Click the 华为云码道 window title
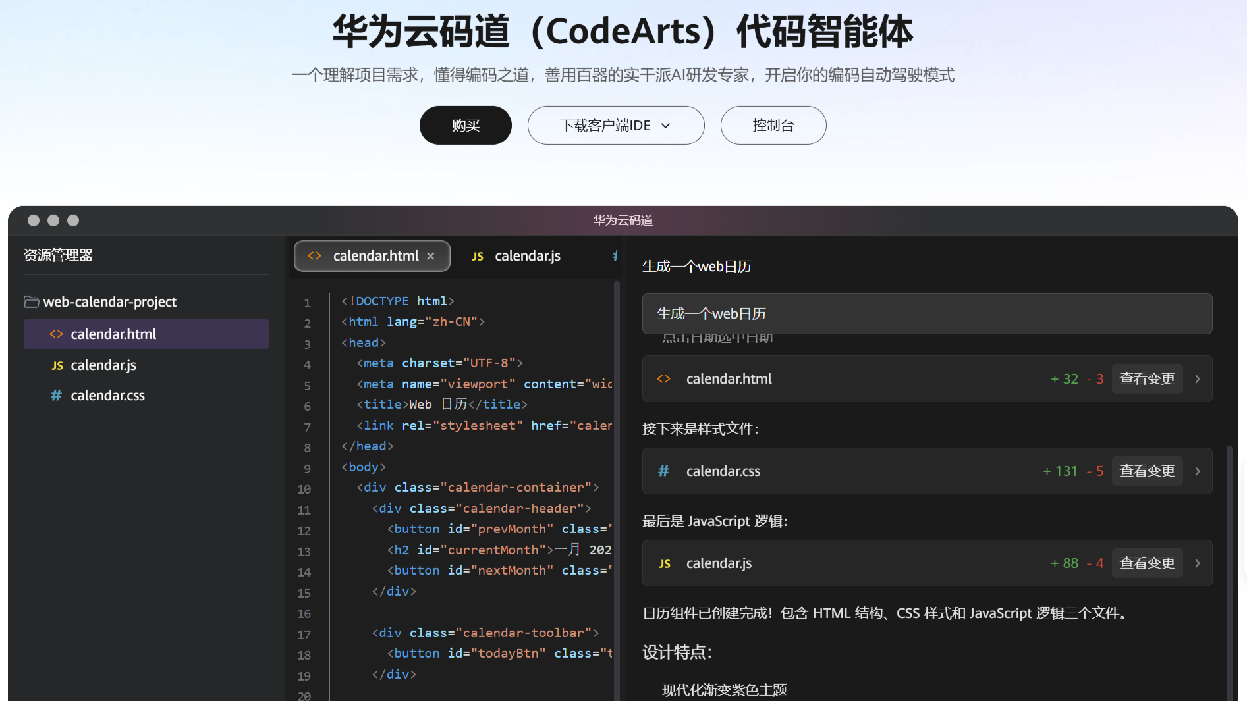Screen dimensions: 1247x701 (x=623, y=220)
